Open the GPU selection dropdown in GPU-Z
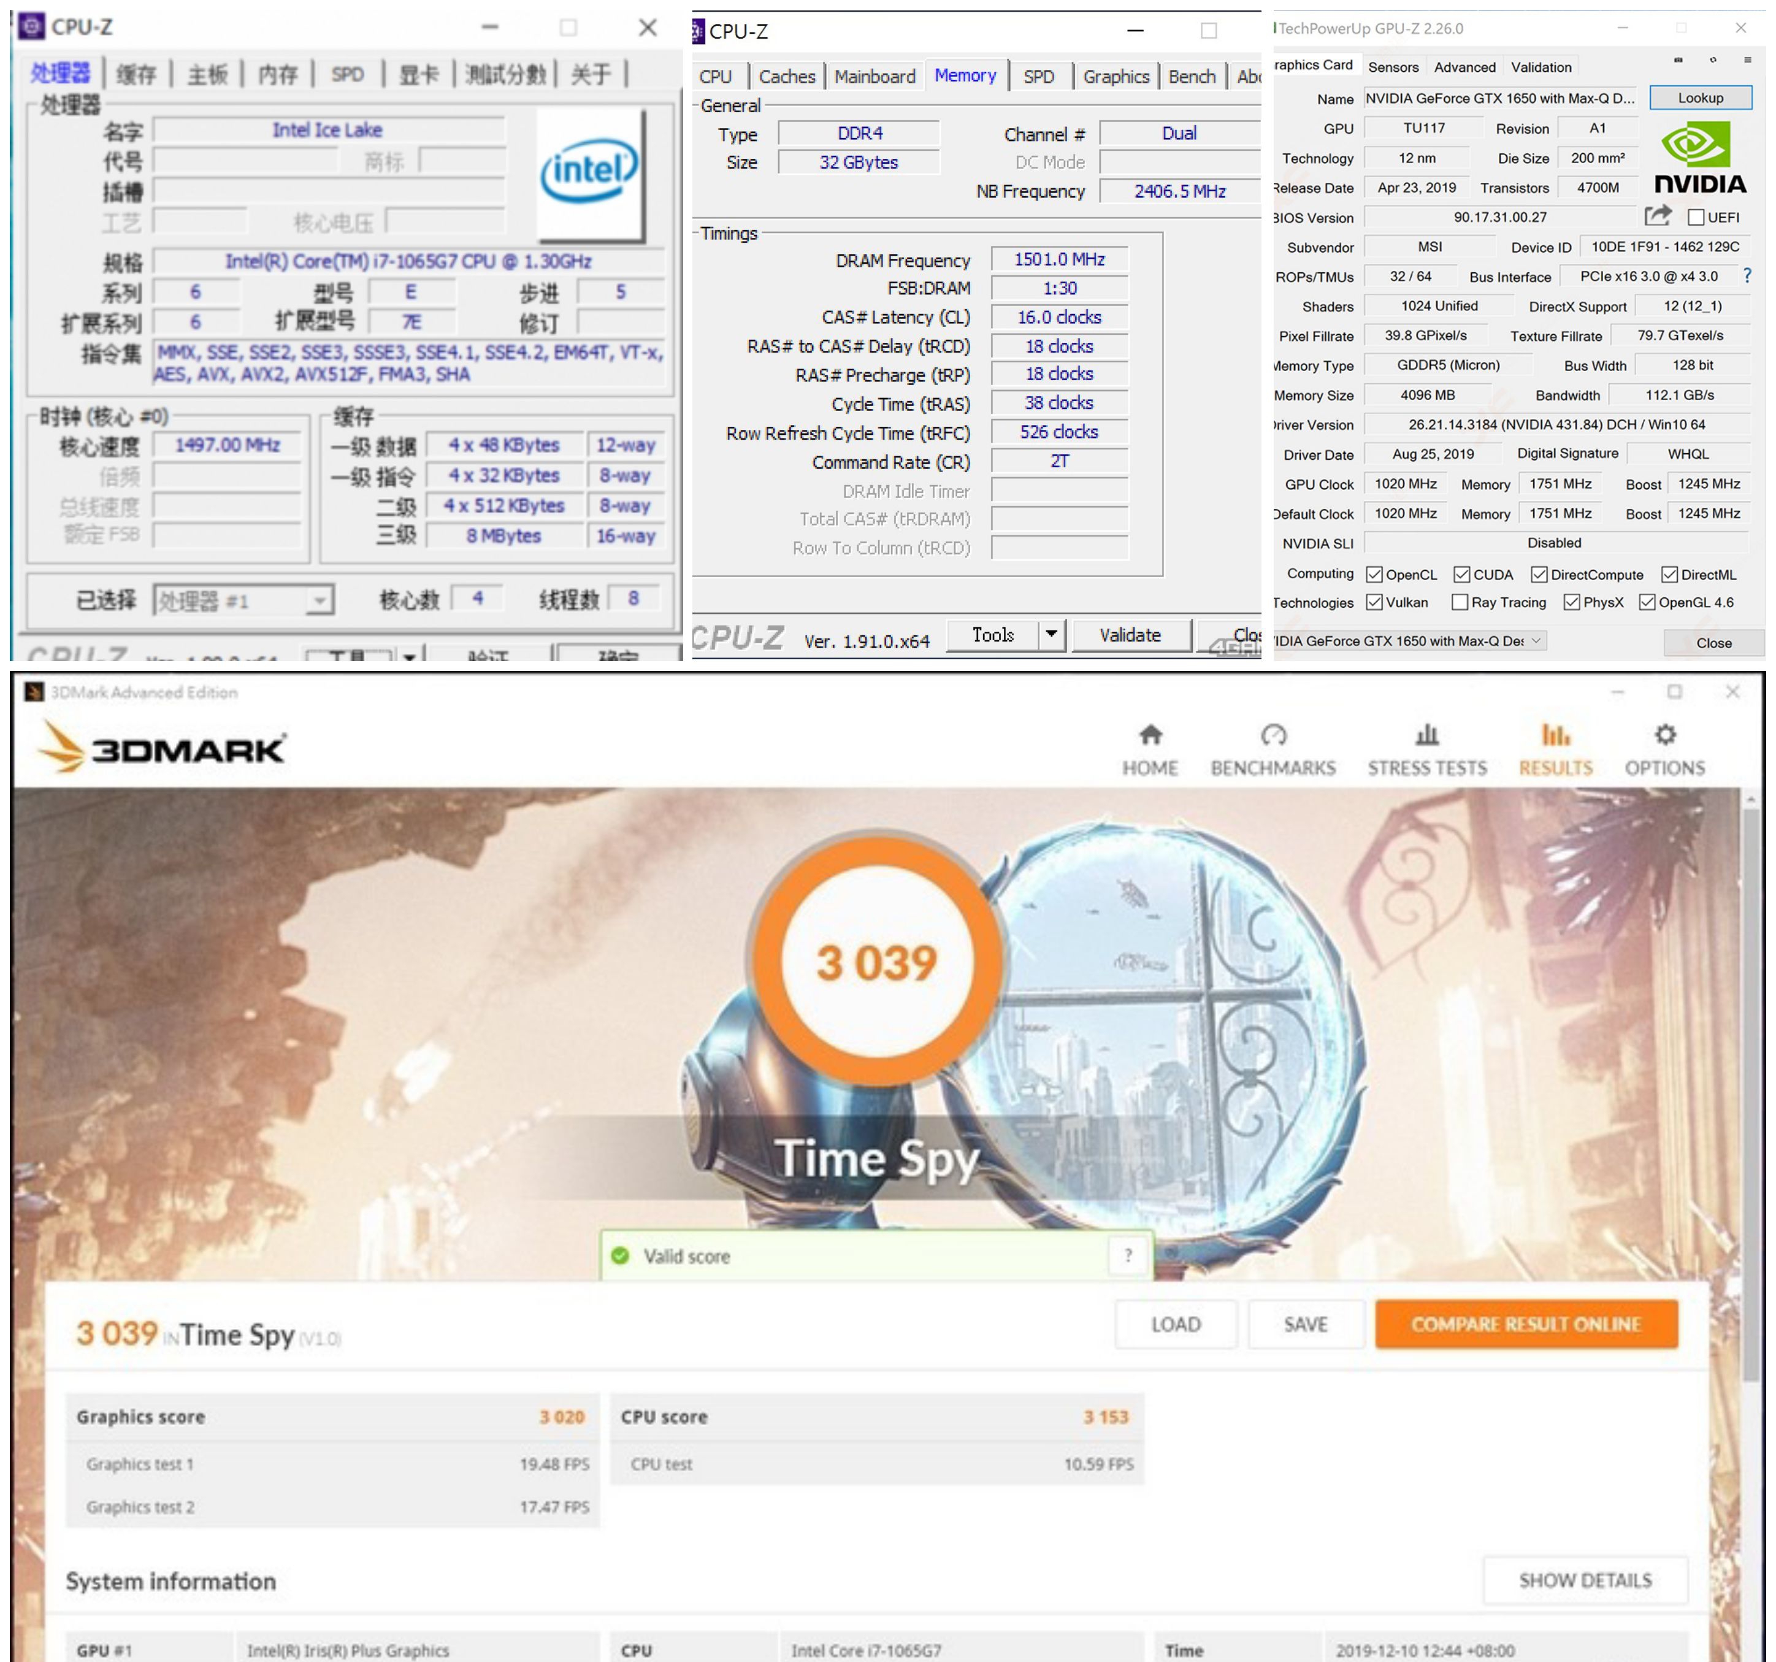This screenshot has height=1662, width=1776. [x=1410, y=641]
